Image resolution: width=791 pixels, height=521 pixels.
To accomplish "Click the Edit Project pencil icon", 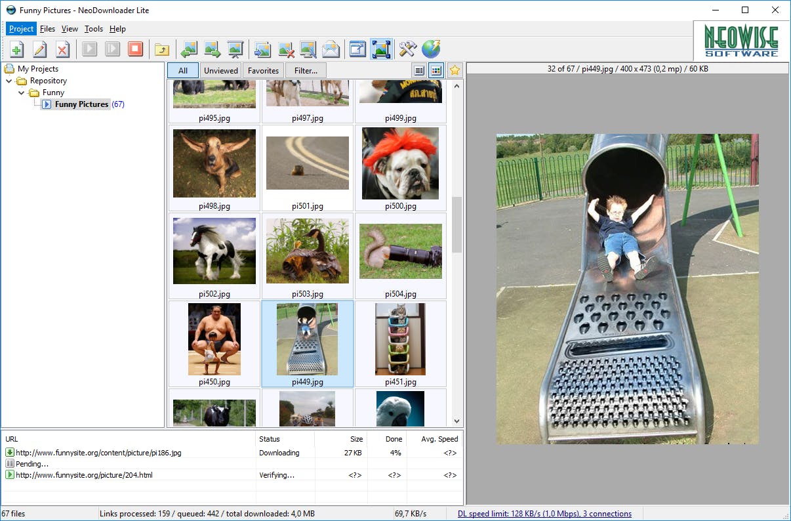I will [x=40, y=49].
